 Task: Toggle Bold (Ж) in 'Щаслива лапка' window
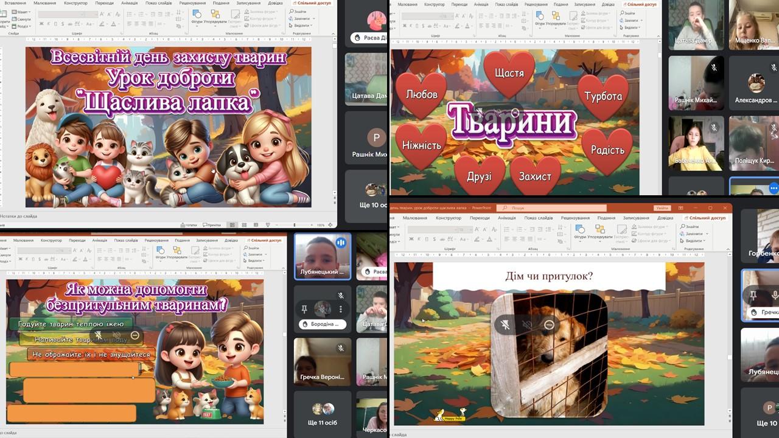[41, 24]
